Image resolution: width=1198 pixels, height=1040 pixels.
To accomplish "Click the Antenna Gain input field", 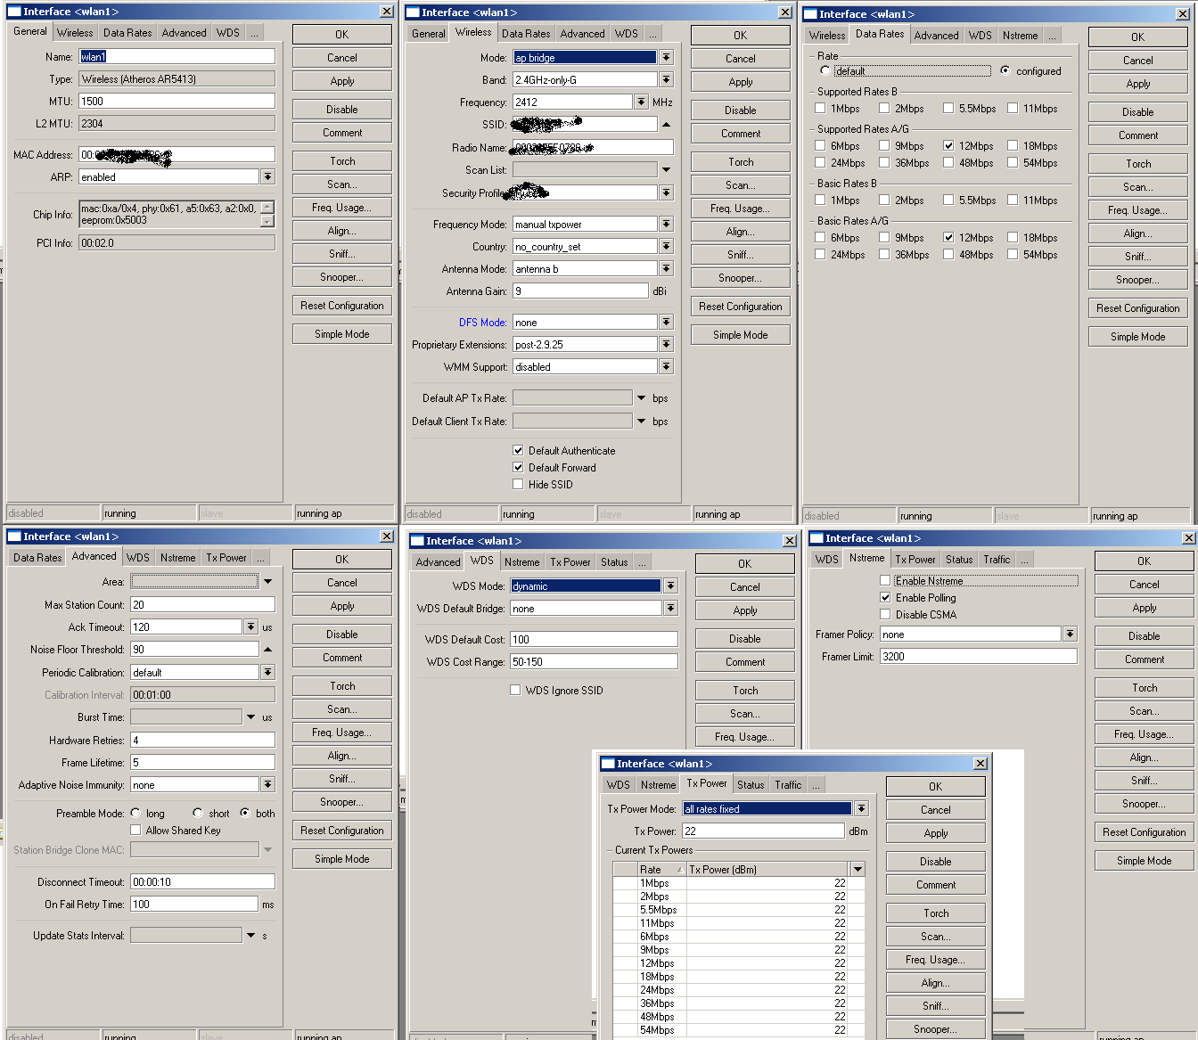I will click(x=580, y=291).
